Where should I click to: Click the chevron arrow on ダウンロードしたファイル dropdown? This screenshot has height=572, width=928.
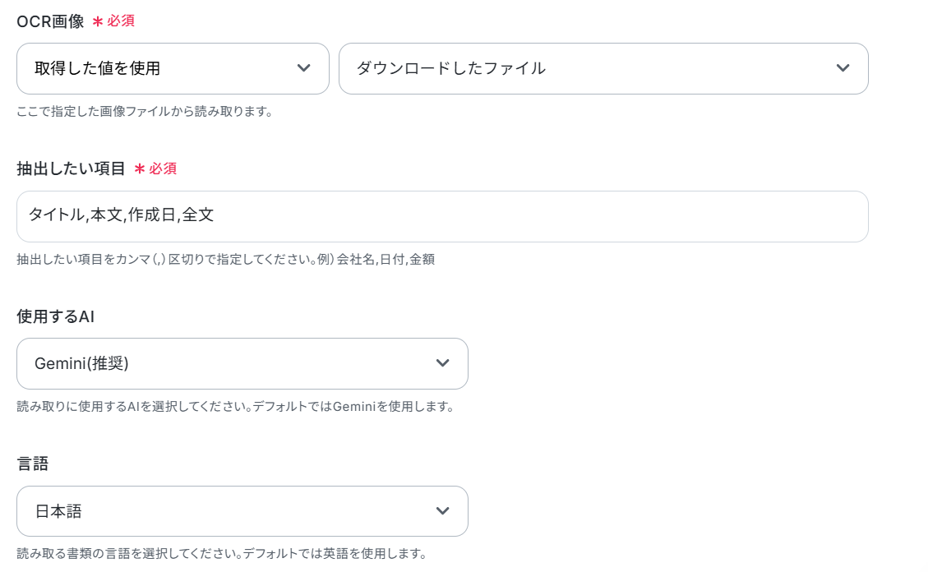click(x=843, y=68)
